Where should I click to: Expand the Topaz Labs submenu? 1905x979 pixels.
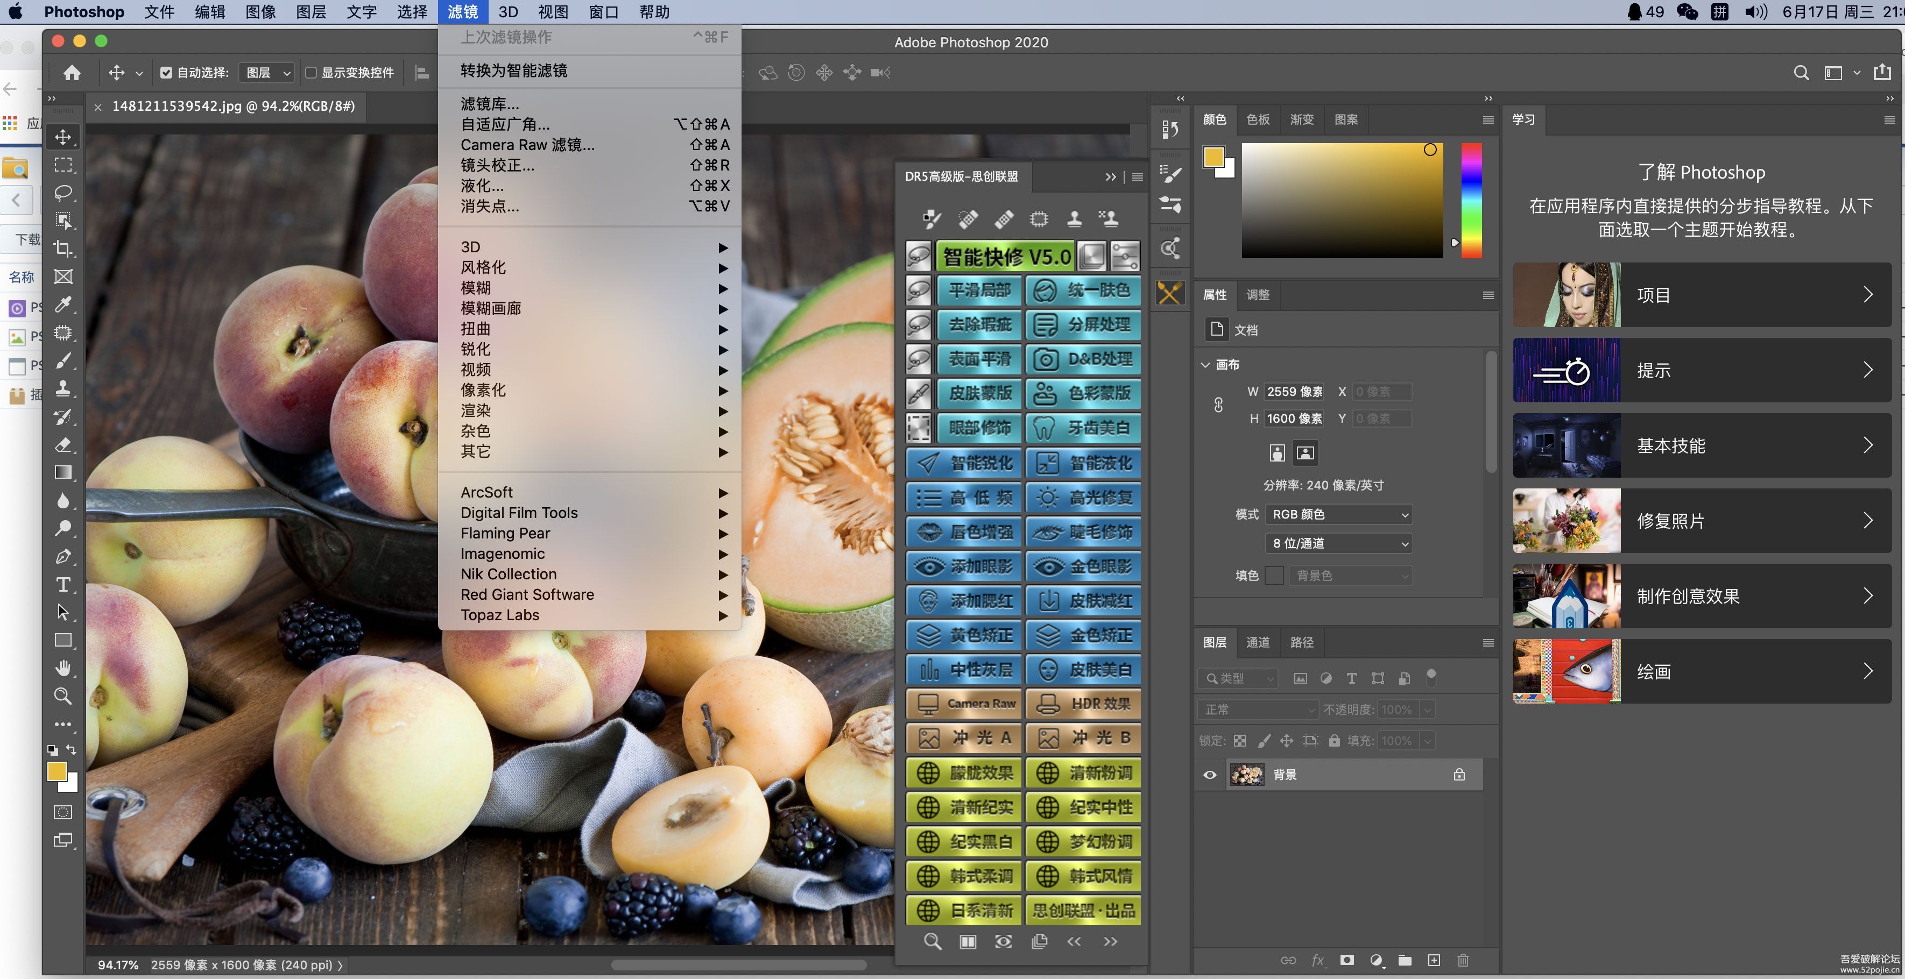590,615
